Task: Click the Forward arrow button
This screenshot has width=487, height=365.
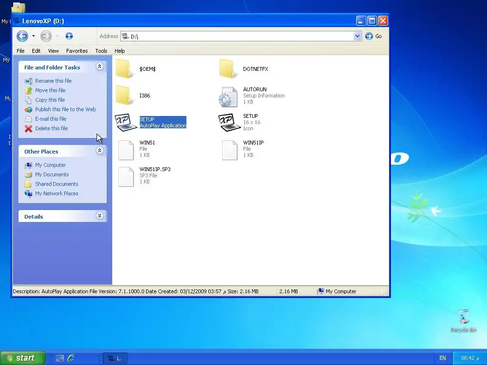Action: (x=46, y=36)
